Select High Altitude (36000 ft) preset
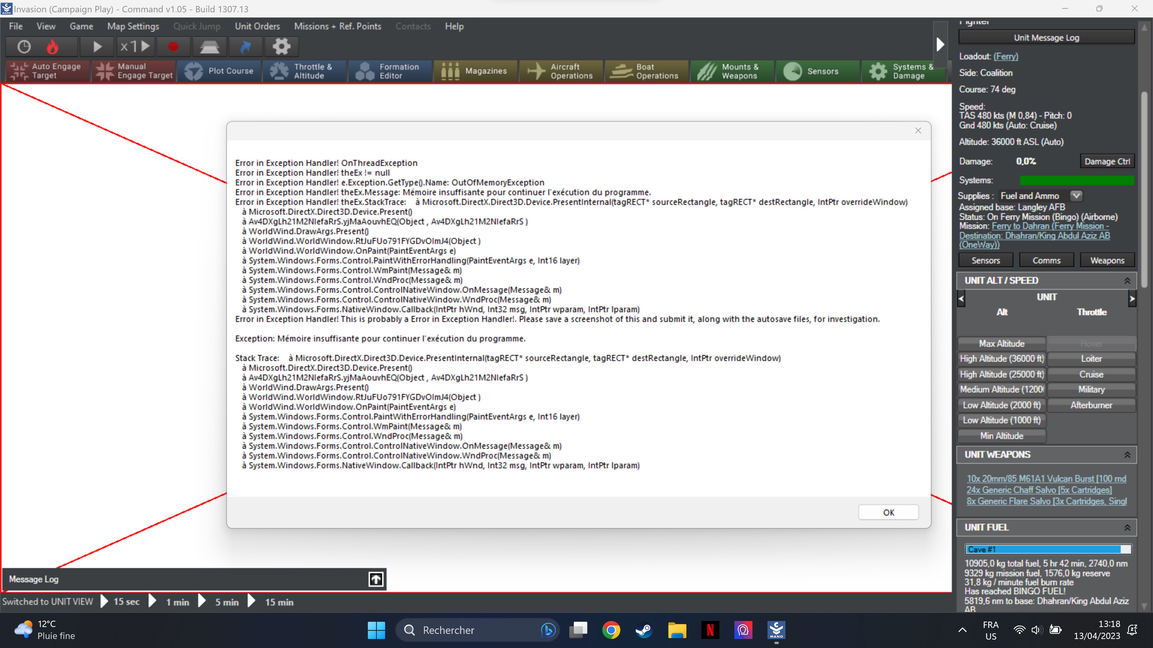The width and height of the screenshot is (1153, 648). click(1002, 359)
